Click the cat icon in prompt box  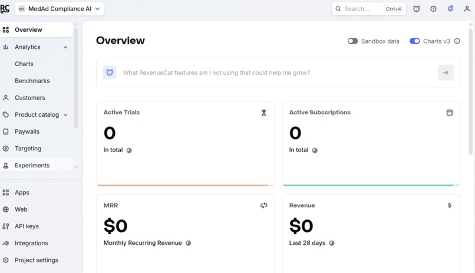[110, 73]
